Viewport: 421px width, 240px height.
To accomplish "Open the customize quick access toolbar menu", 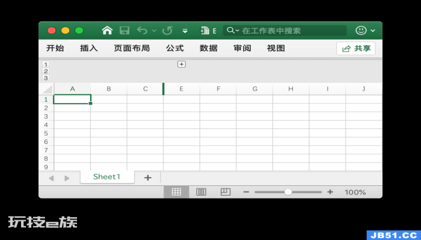I will (185, 31).
